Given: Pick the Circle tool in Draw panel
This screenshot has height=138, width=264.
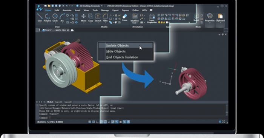Looking at the screenshot, I should point(55,17).
